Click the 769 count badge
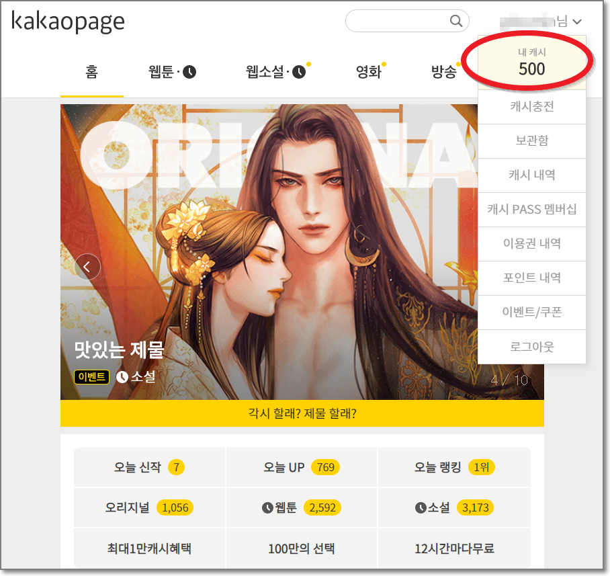This screenshot has height=576, width=610. pyautogui.click(x=326, y=467)
